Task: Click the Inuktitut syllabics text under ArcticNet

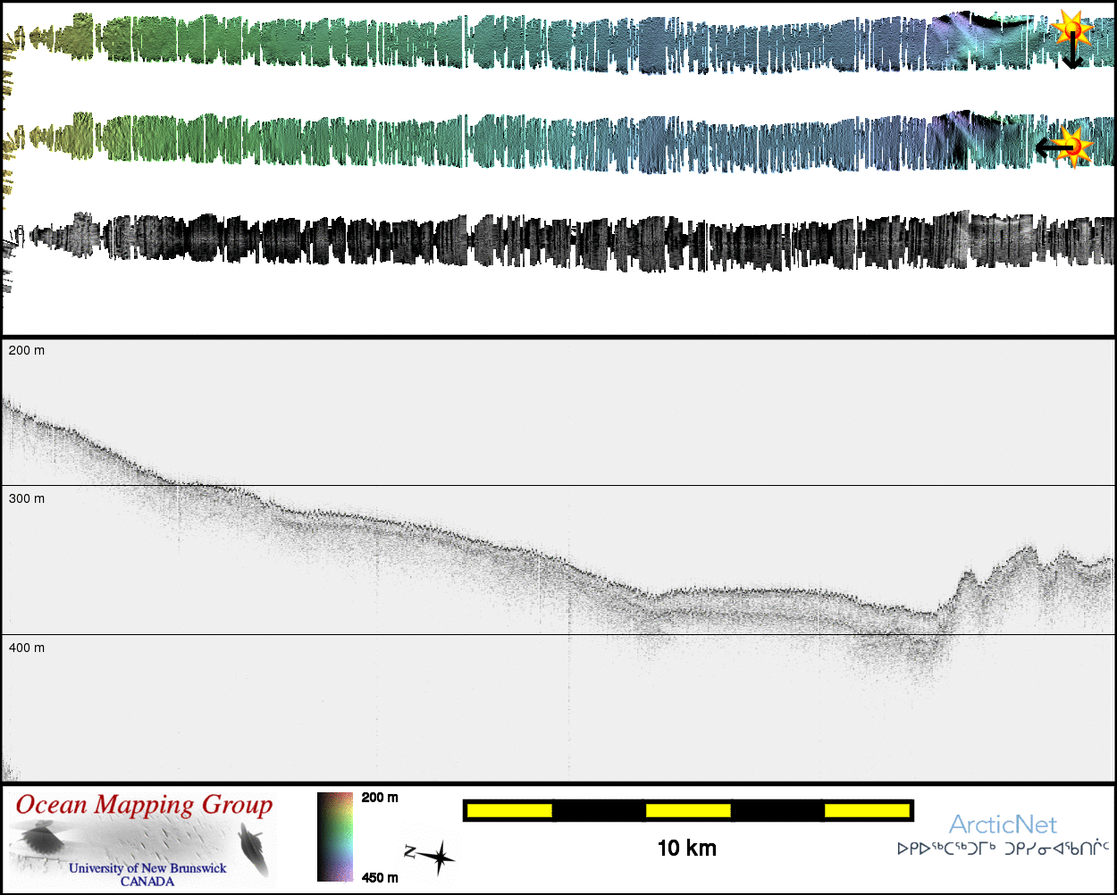Action: [x=1003, y=849]
